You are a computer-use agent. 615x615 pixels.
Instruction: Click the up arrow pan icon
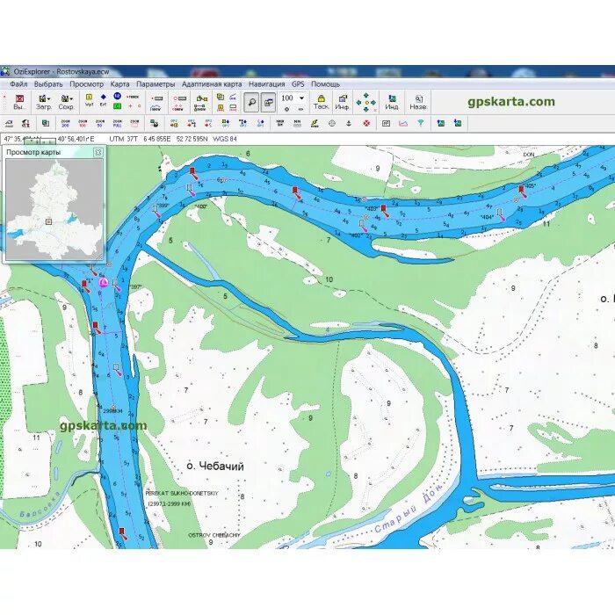coord(366,95)
